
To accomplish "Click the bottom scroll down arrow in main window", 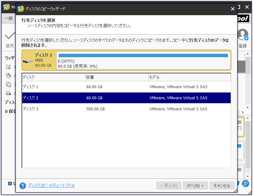I will click(248, 176).
